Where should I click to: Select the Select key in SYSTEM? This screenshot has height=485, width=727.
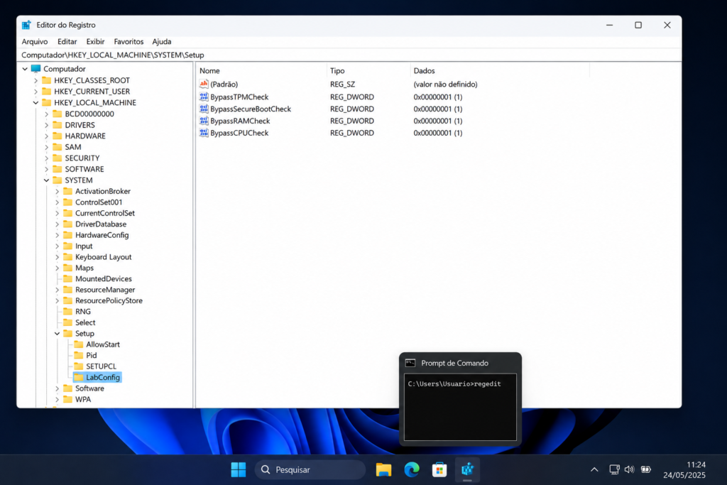(85, 322)
